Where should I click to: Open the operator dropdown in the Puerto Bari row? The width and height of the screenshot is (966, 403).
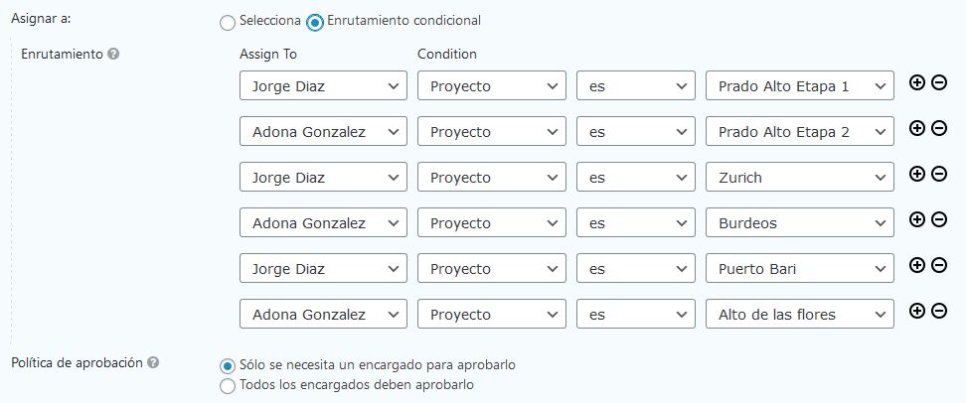click(635, 269)
